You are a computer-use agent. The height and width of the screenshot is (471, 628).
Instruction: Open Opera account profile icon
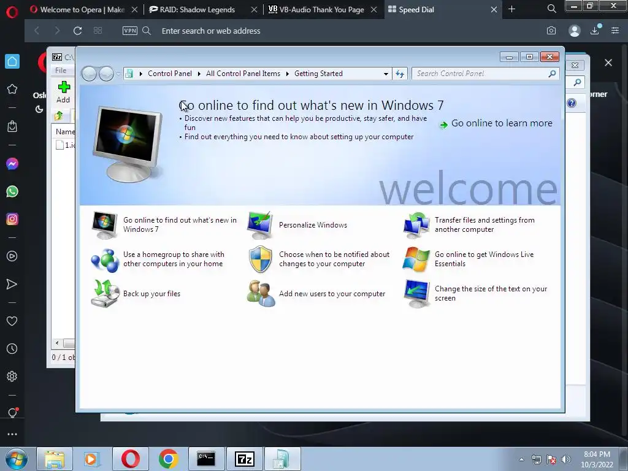(574, 31)
